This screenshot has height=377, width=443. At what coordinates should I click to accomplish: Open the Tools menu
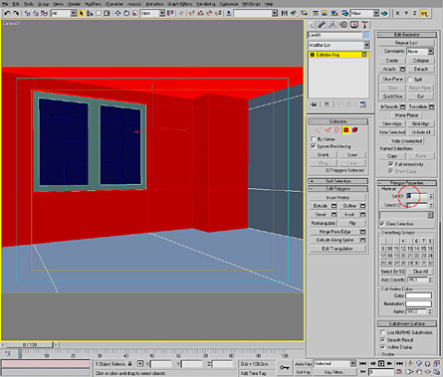pyautogui.click(x=29, y=4)
